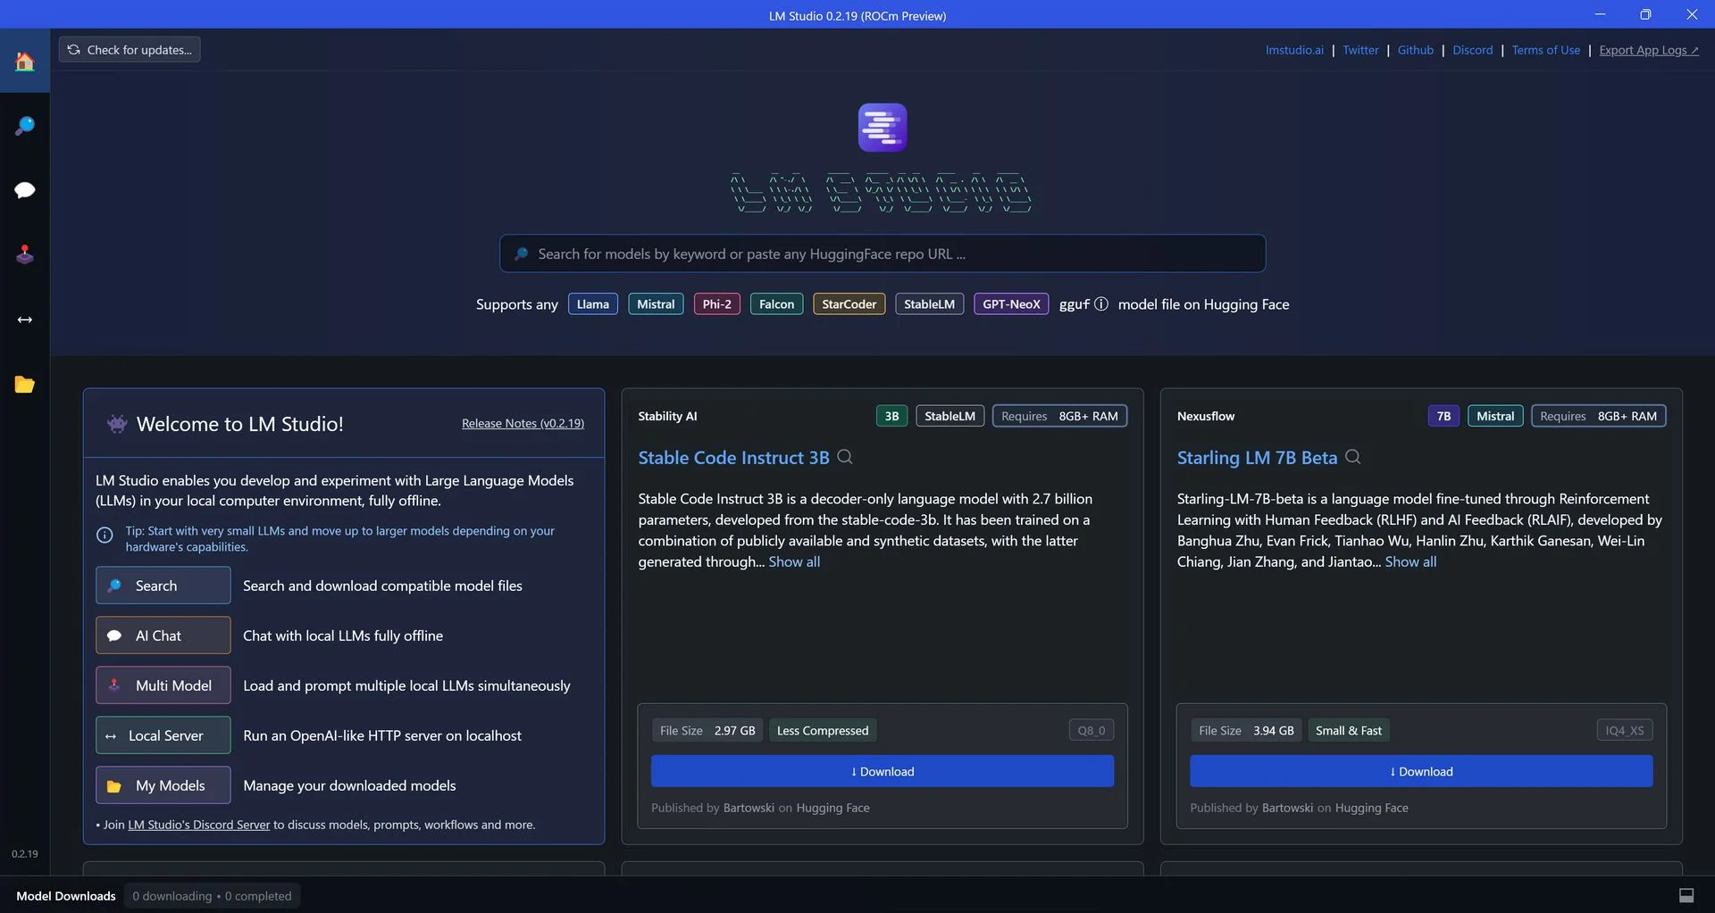Click the Local Server button
Viewport: 1715px width, 913px height.
coord(163,735)
